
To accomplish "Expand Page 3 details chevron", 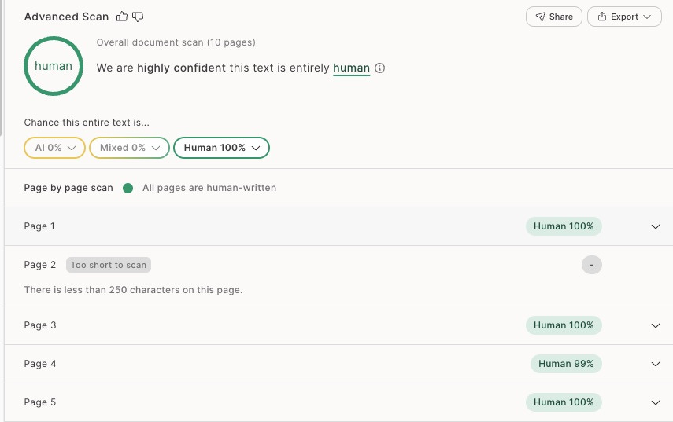I will tap(656, 325).
